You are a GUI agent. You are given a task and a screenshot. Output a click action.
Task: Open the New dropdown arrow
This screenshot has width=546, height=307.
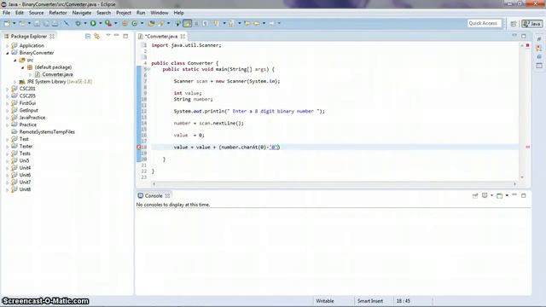coord(15,23)
